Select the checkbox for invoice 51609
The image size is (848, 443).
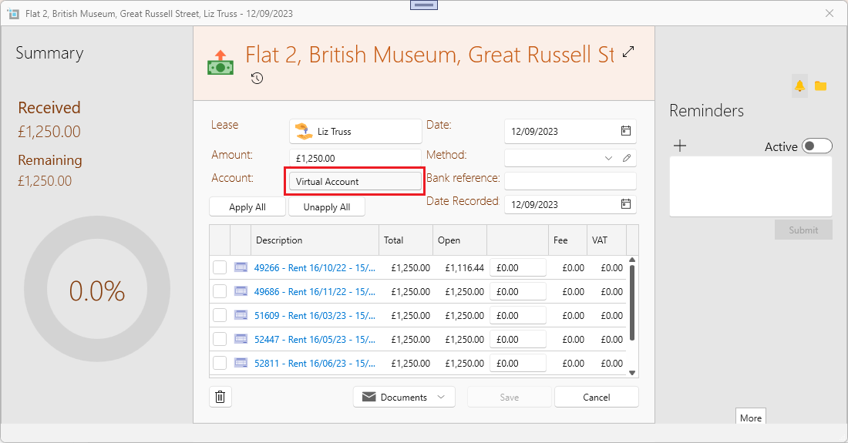[x=220, y=315]
